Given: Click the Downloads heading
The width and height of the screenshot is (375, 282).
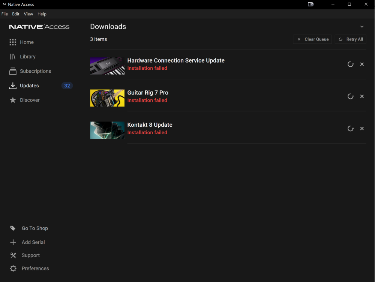Looking at the screenshot, I should pos(108,27).
